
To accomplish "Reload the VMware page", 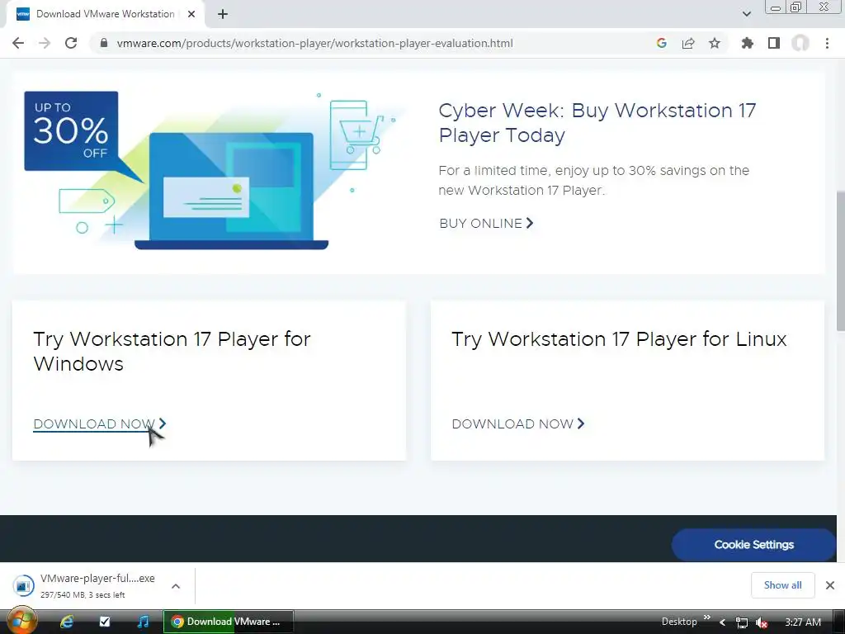I will [71, 43].
